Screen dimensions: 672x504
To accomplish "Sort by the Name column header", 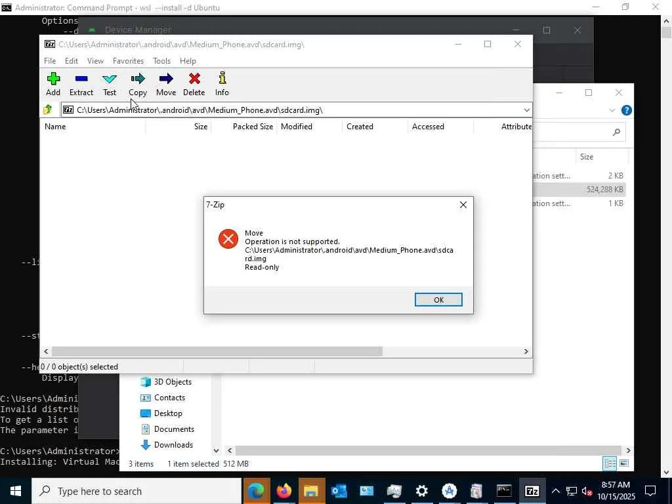I will (93, 127).
